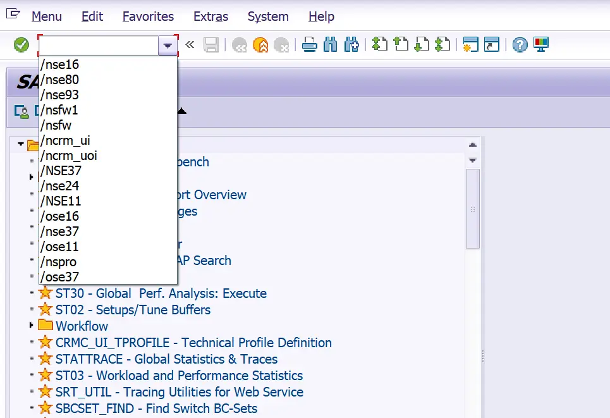Select uppercase /NSE37 from the history list
This screenshot has height=418, width=610.
pos(108,171)
